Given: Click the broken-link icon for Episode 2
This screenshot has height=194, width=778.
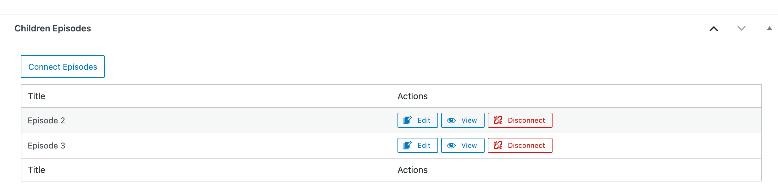Looking at the screenshot, I should tap(498, 120).
